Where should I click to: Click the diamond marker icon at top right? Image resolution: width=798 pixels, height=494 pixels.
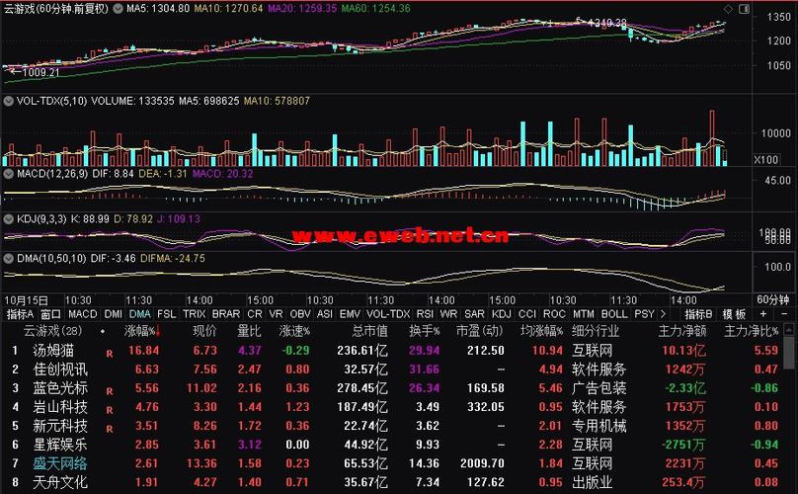(x=728, y=9)
